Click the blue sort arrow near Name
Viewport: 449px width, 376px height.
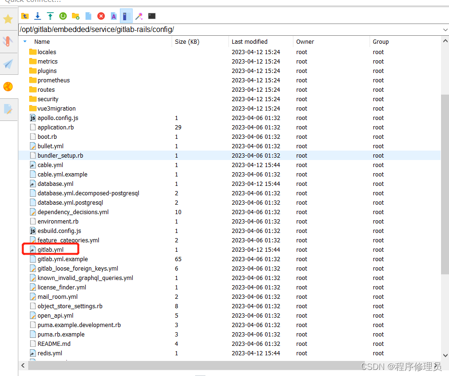[x=25, y=41]
